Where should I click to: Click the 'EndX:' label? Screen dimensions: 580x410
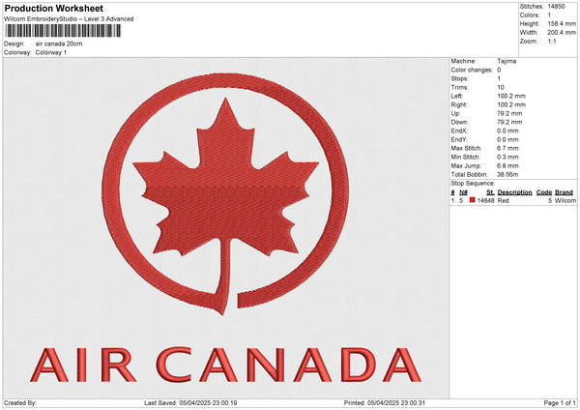click(x=459, y=131)
